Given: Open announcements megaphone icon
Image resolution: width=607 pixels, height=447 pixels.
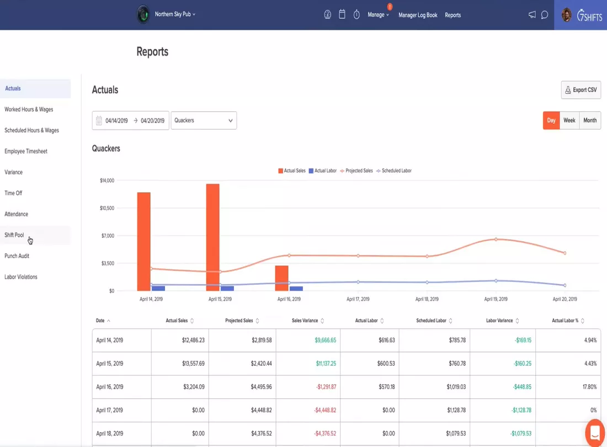Looking at the screenshot, I should [x=533, y=15].
